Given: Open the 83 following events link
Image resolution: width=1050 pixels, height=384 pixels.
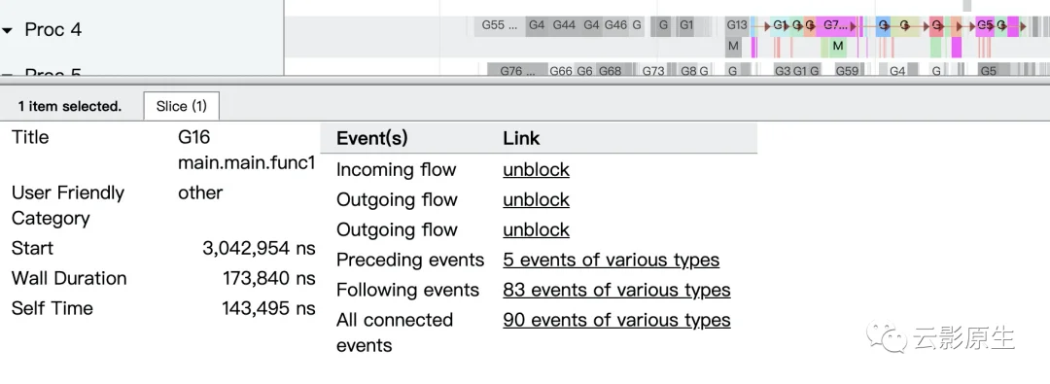Looking at the screenshot, I should pyautogui.click(x=616, y=290).
